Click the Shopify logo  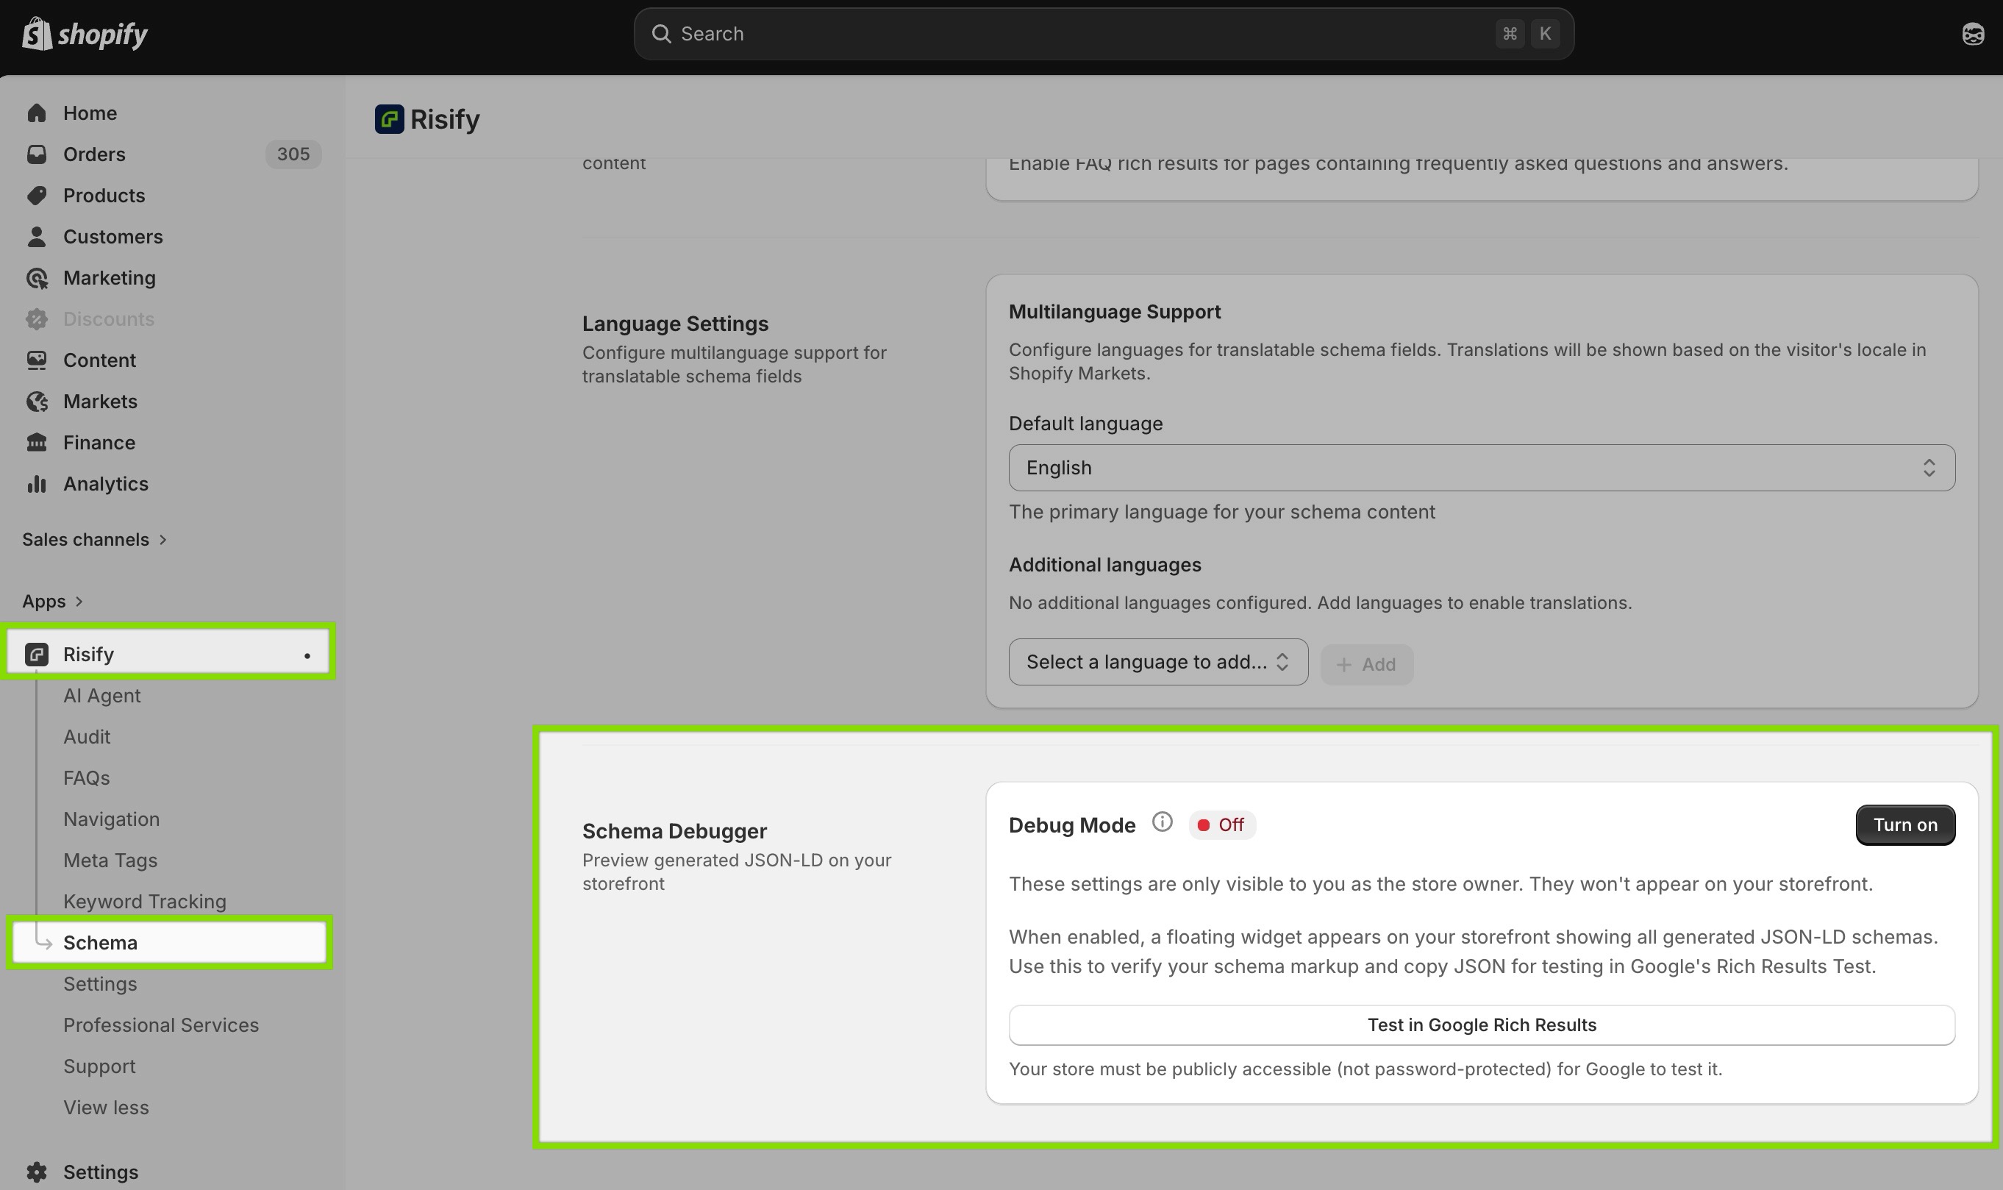click(85, 34)
